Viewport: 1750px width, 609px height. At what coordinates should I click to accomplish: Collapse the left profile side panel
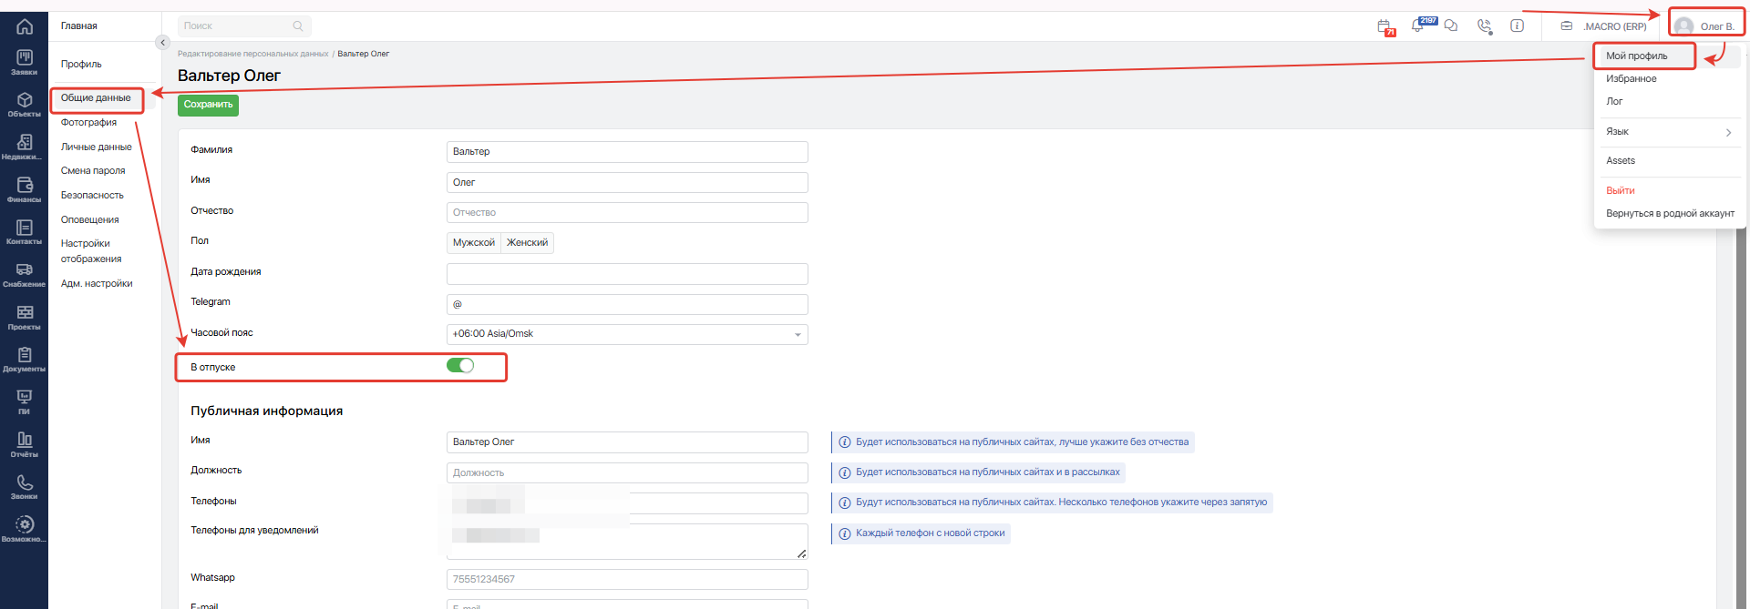click(162, 43)
